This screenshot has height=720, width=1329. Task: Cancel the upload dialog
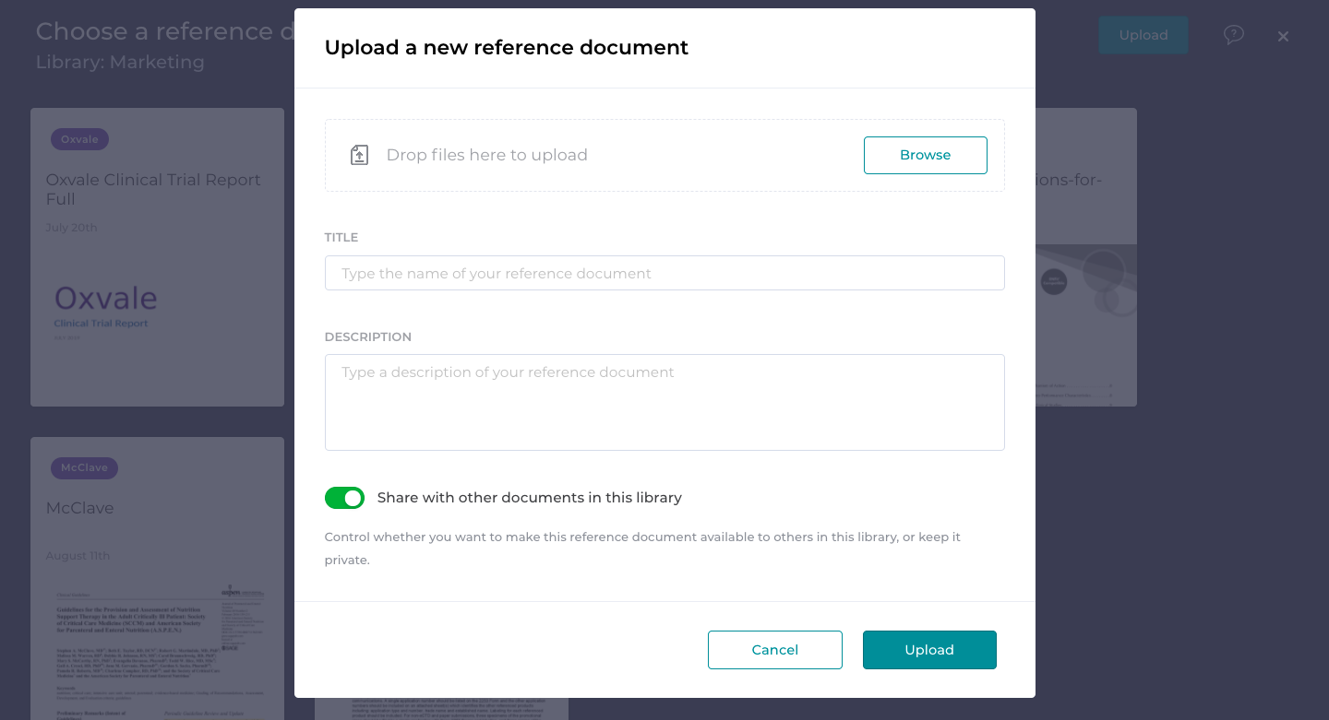pos(775,650)
